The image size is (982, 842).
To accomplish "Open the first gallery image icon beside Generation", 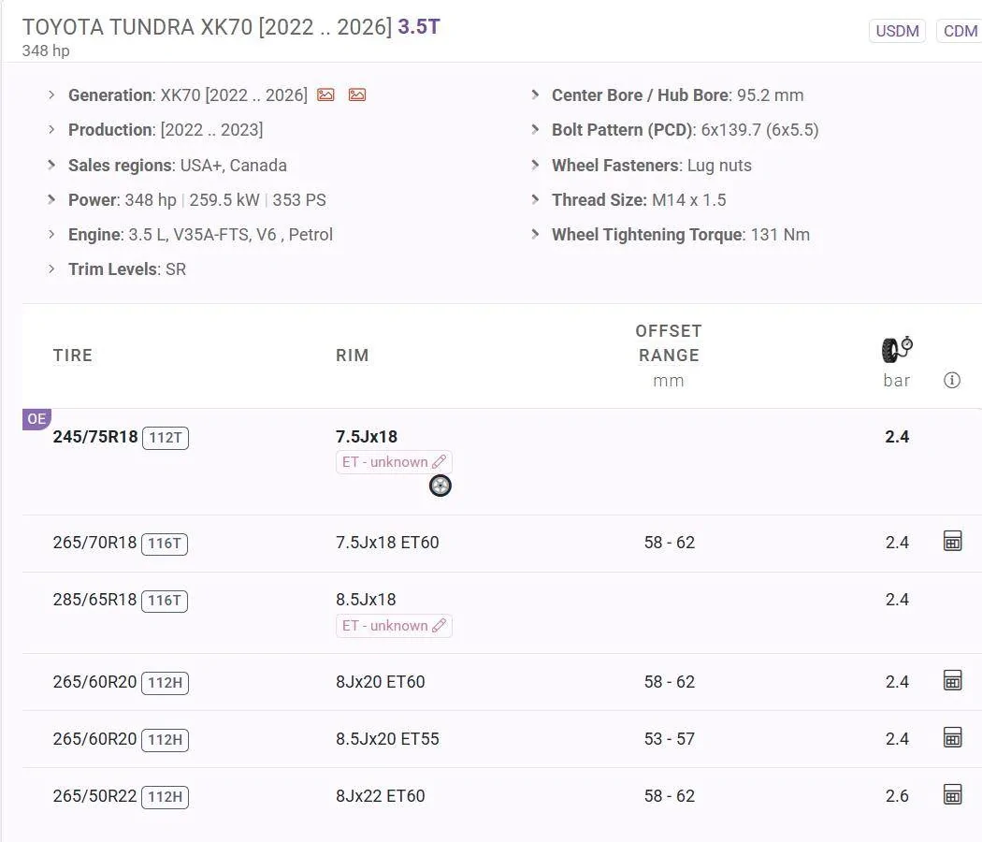I will [325, 94].
